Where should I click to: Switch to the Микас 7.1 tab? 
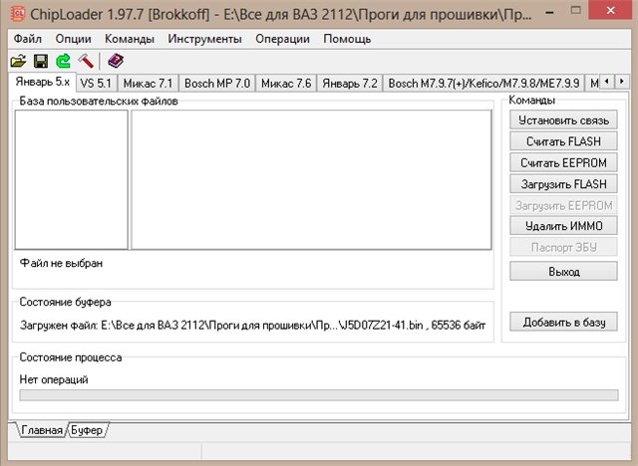coord(149,84)
